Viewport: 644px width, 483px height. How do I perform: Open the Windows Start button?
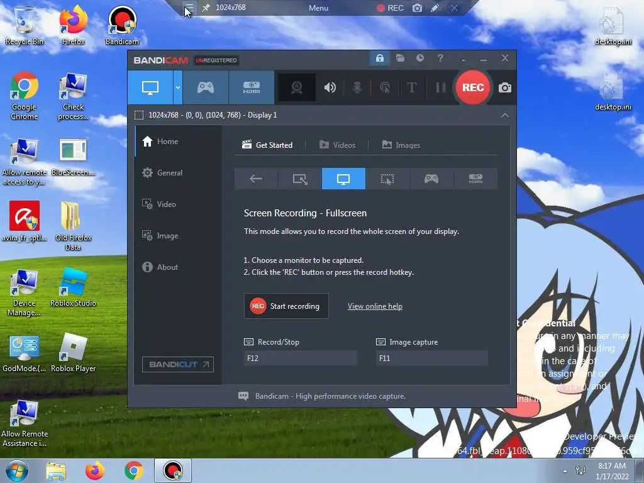tap(17, 470)
